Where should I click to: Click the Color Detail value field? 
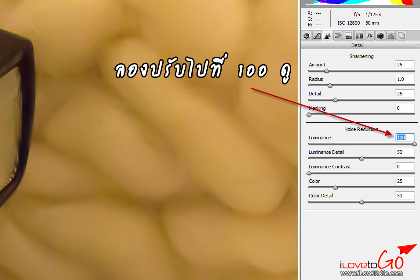[x=405, y=196]
